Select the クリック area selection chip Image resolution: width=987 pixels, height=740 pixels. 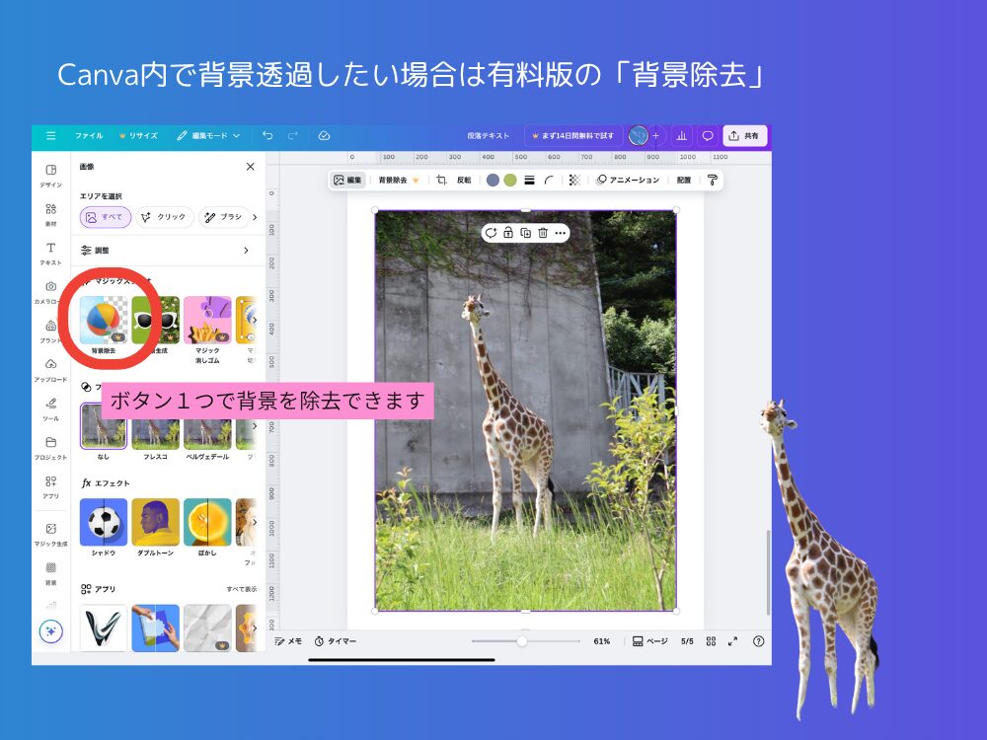click(x=163, y=217)
